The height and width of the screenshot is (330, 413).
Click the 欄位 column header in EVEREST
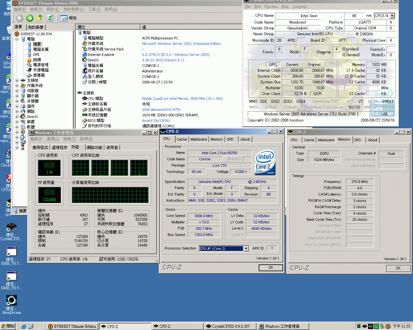[x=108, y=27]
